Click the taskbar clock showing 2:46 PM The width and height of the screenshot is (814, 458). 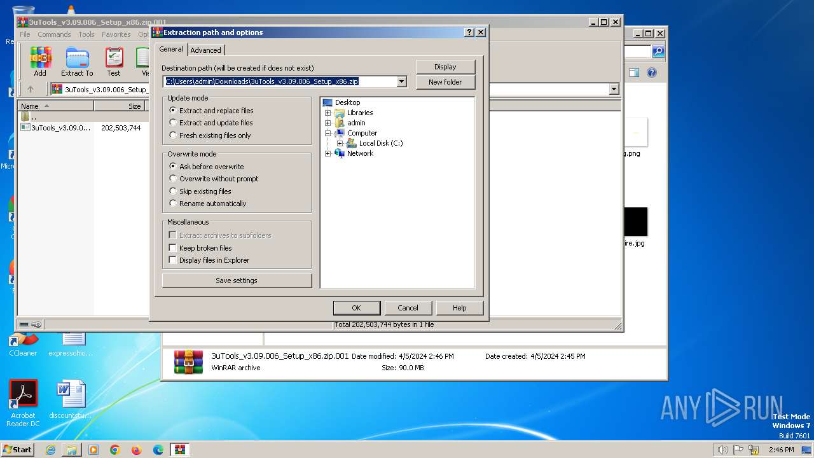click(781, 450)
